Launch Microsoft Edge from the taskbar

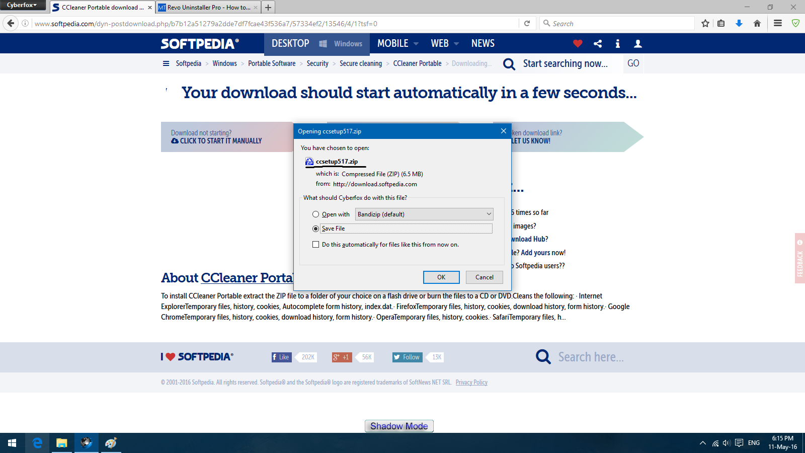point(37,443)
